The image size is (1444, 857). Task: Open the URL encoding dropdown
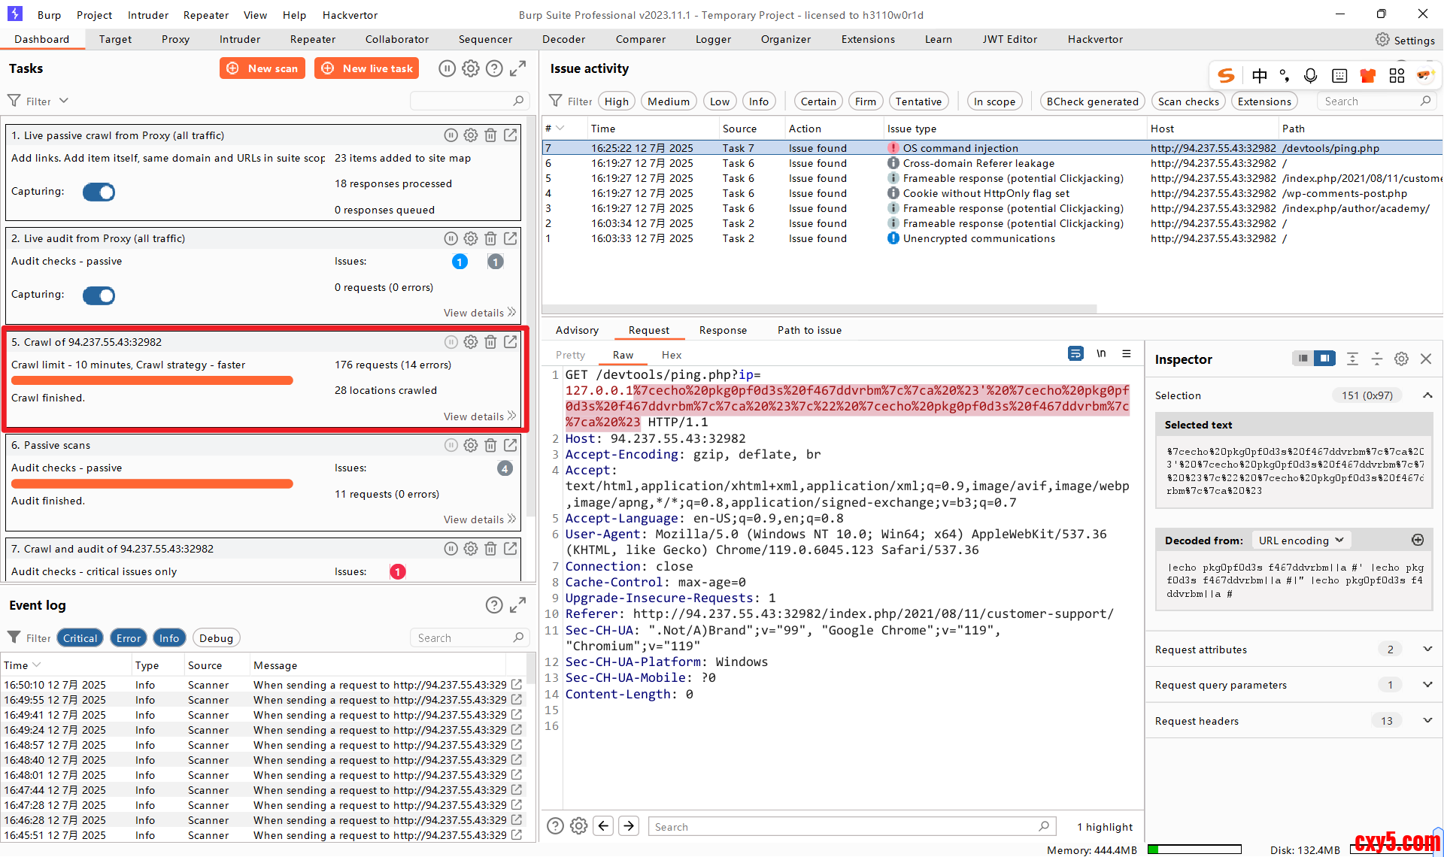click(1300, 541)
